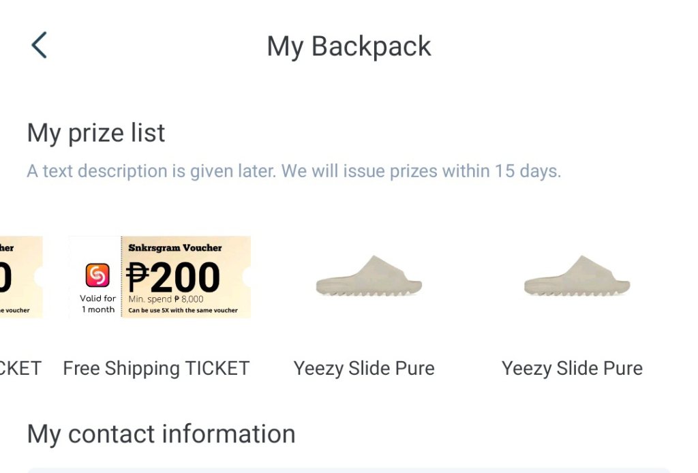Tap the "My Backpack" page title
This screenshot has width=698, height=473.
click(348, 46)
